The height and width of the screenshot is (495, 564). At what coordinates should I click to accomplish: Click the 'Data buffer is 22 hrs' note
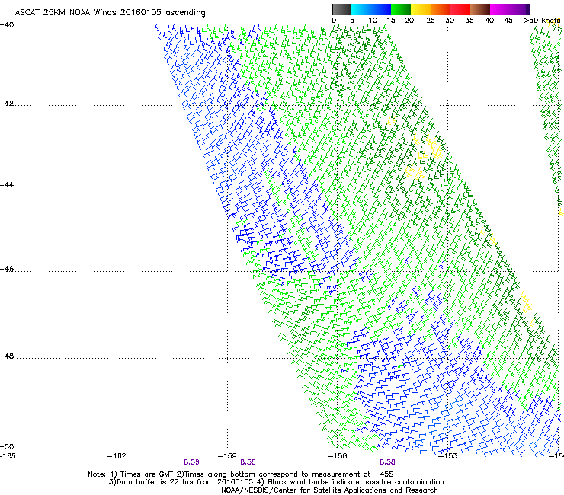(276, 482)
